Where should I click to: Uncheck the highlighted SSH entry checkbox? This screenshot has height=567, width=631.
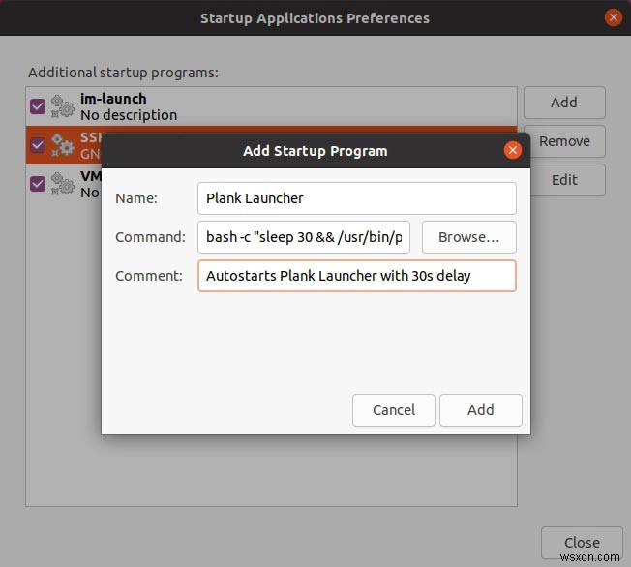tap(38, 145)
